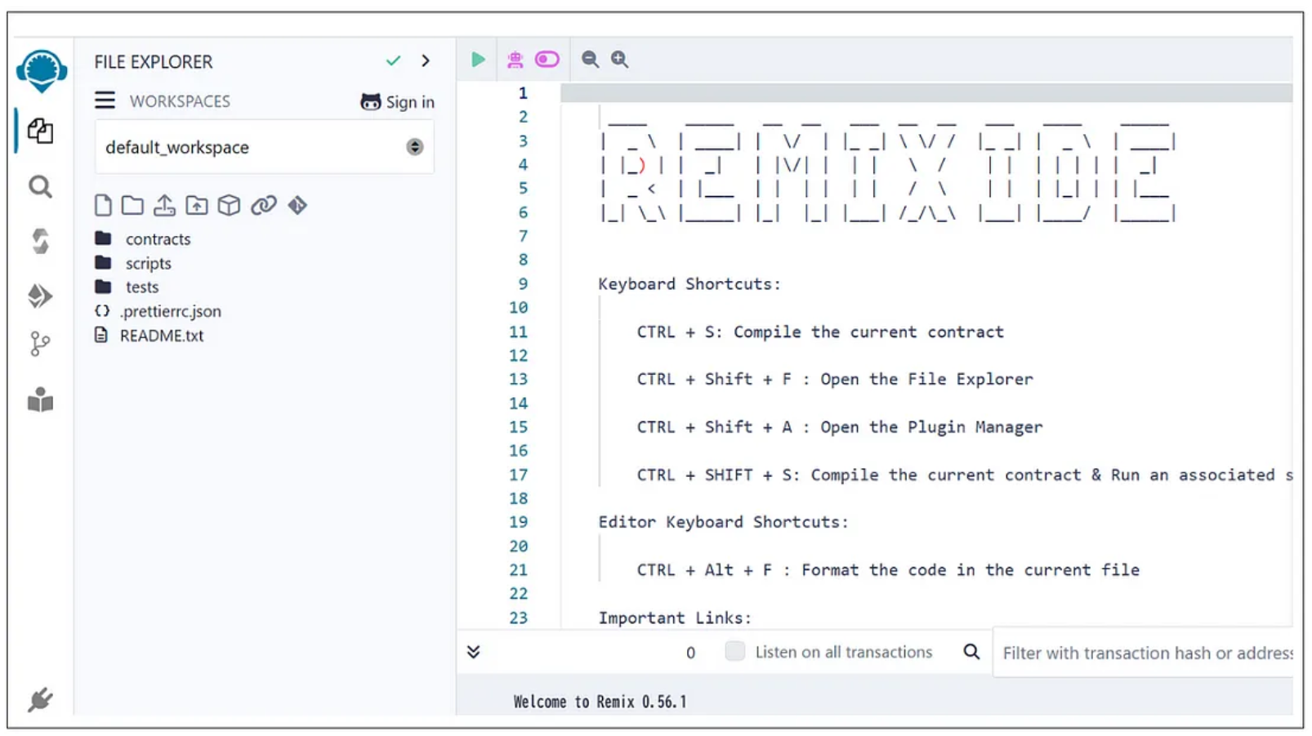Open the Search in files sidebar icon
Viewport: 1312px width, 736px height.
40,187
